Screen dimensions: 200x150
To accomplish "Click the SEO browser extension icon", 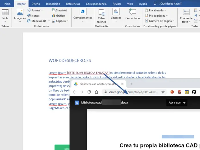I will pyautogui.click(x=179, y=92).
